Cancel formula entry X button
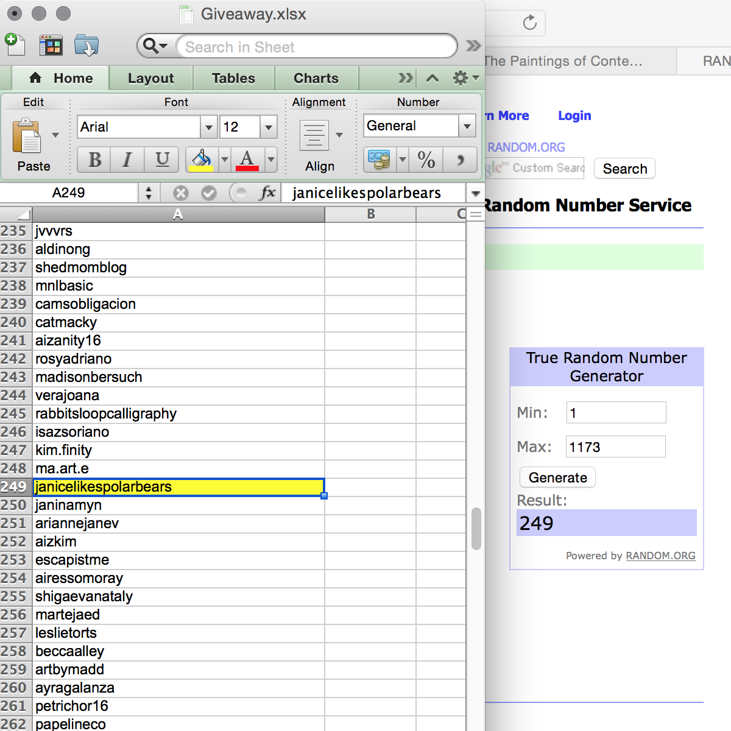Viewport: 731px width, 731px height. click(x=180, y=193)
